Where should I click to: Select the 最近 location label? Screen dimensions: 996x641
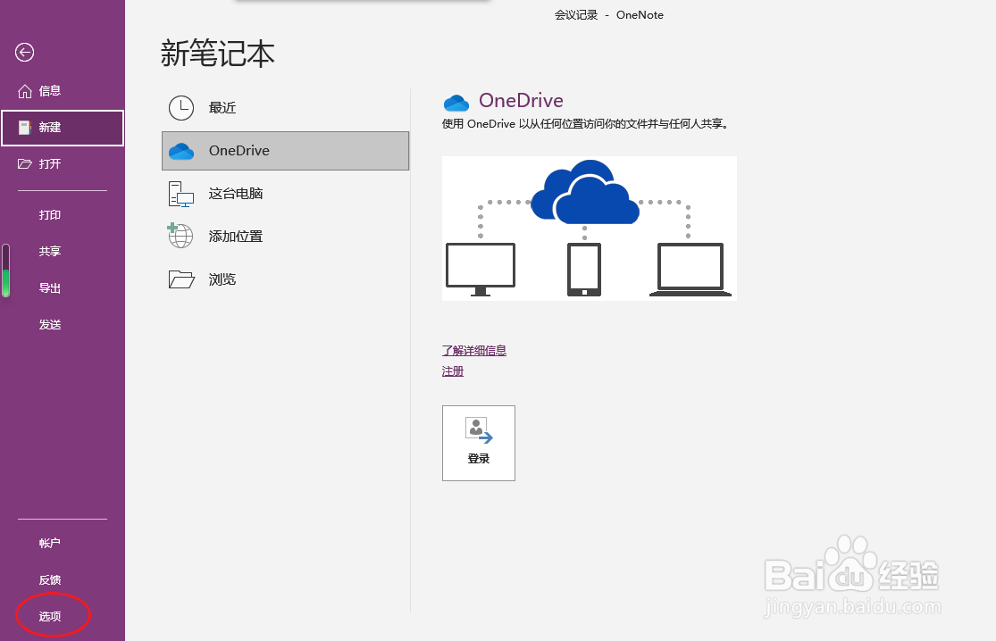click(x=222, y=108)
